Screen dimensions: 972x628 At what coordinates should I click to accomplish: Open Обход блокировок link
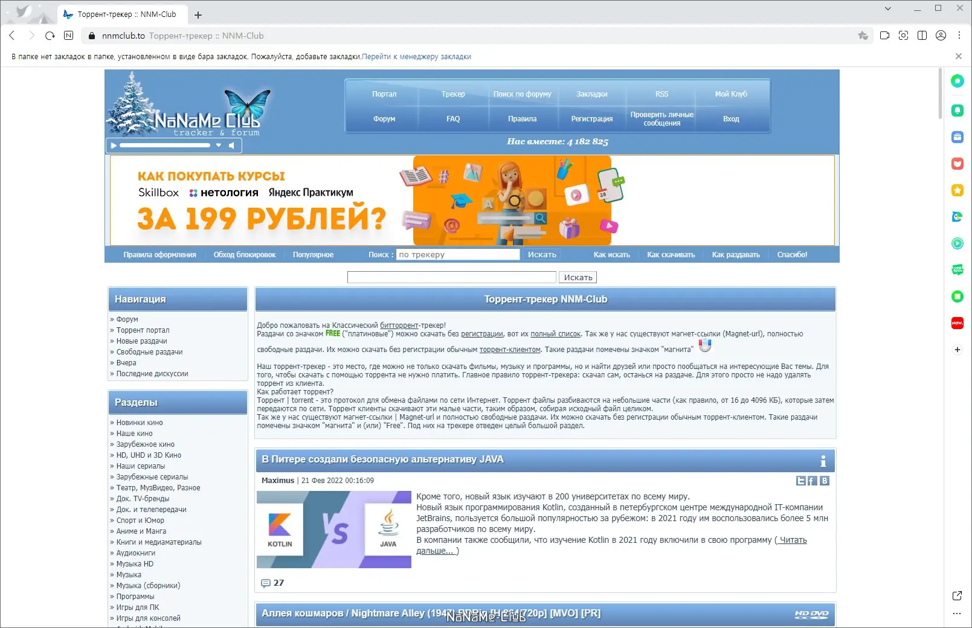[x=245, y=255]
